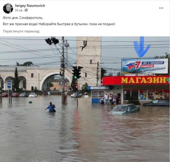Click the white parked car near station
Viewport: 170px width, 162px height.
(33, 95)
